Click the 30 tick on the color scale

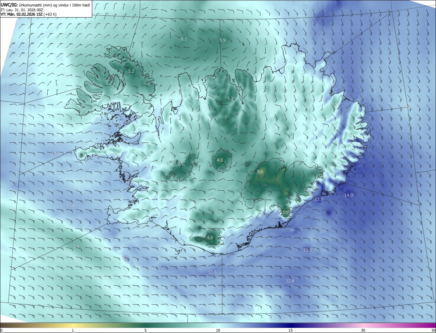click(363, 330)
